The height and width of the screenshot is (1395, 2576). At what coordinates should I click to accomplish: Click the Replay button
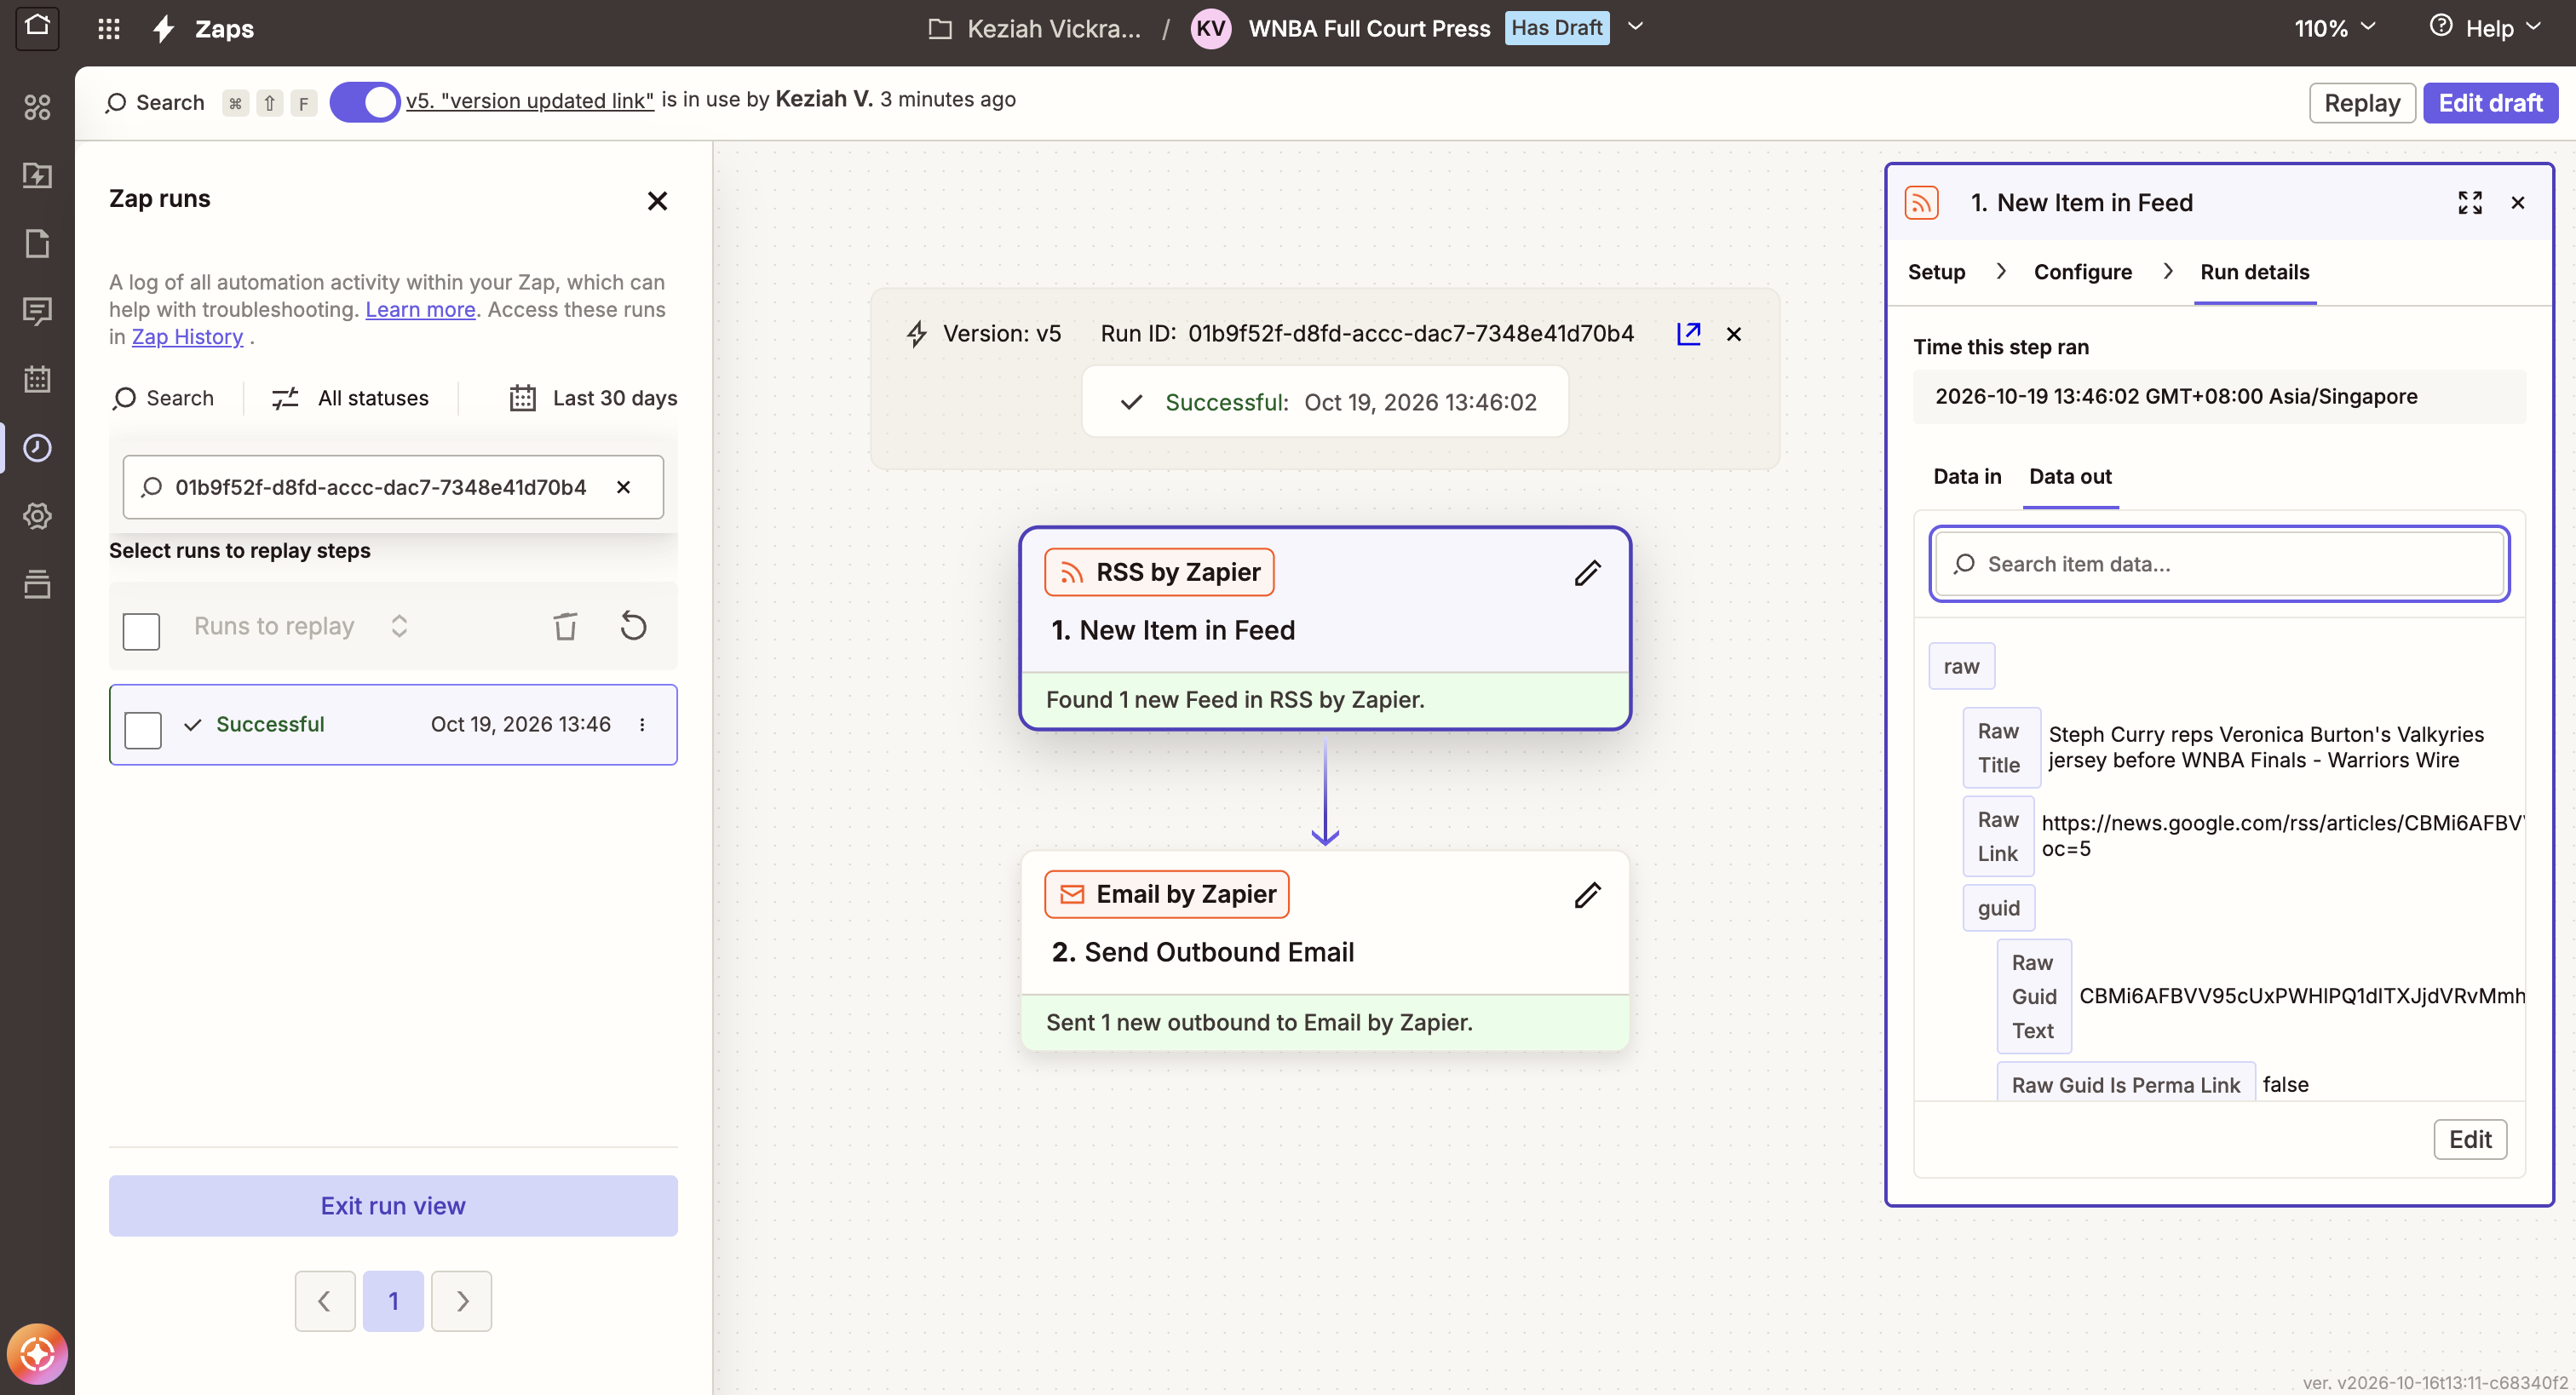click(x=2361, y=103)
